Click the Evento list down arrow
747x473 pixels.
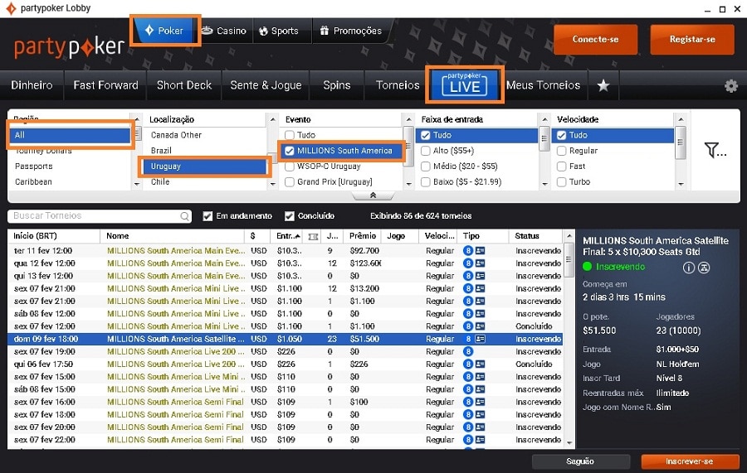coord(408,184)
